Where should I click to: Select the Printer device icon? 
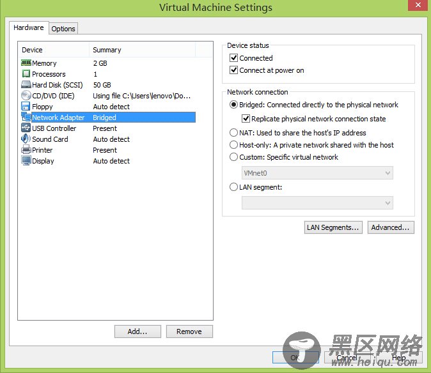click(26, 150)
